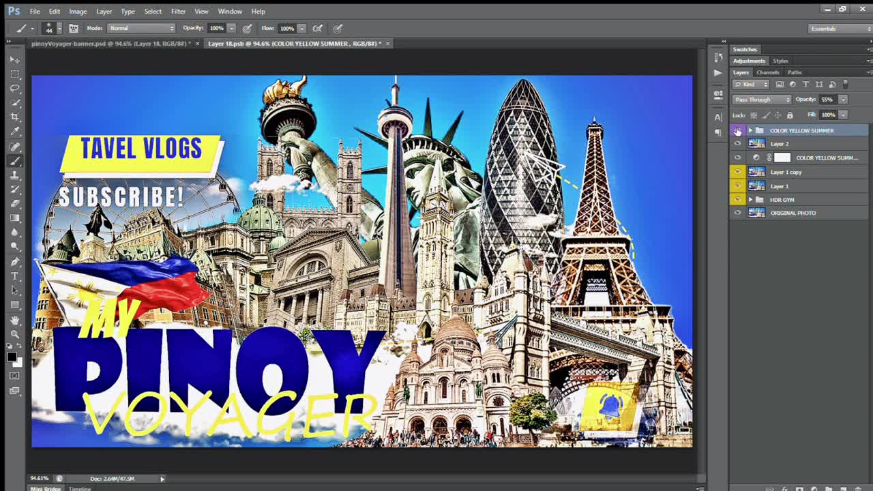The image size is (873, 491).
Task: Open brush Opacity slider dropdown arrow
Action: coord(231,28)
